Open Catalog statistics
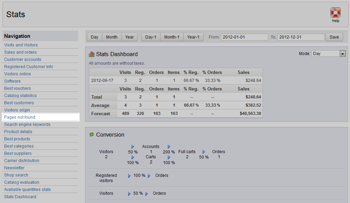Image resolution: width=350 pixels, height=203 pixels. click(20, 96)
